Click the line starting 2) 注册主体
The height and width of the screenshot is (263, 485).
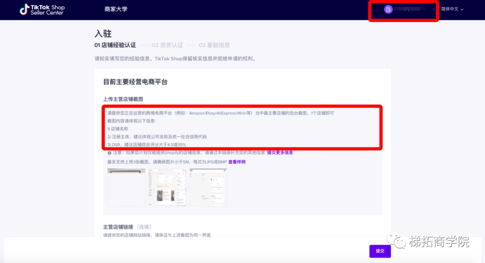157,136
